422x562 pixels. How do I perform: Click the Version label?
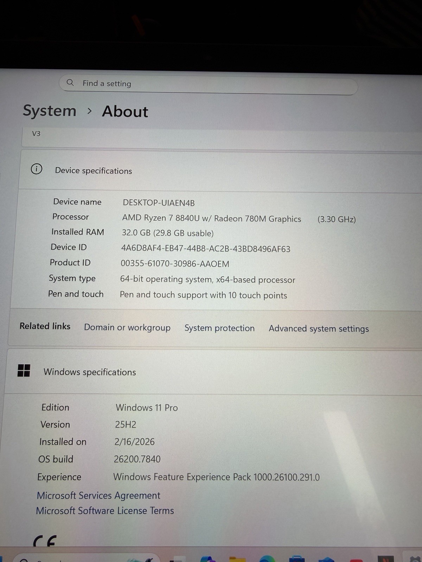tap(55, 424)
